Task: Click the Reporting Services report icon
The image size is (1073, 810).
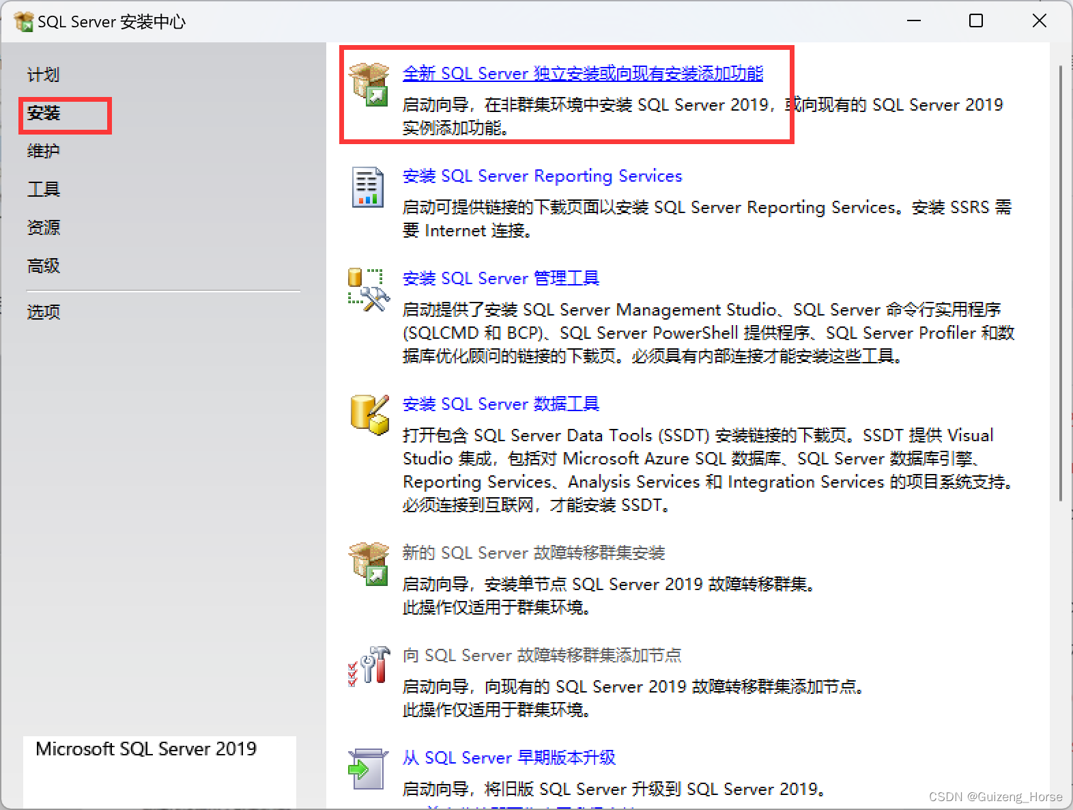Action: coord(367,186)
